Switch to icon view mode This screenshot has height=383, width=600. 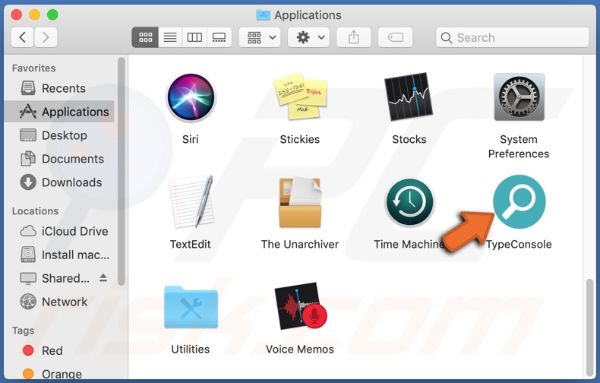(145, 37)
